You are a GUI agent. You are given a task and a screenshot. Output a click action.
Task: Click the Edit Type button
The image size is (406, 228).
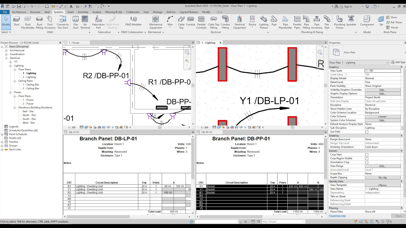[398, 62]
